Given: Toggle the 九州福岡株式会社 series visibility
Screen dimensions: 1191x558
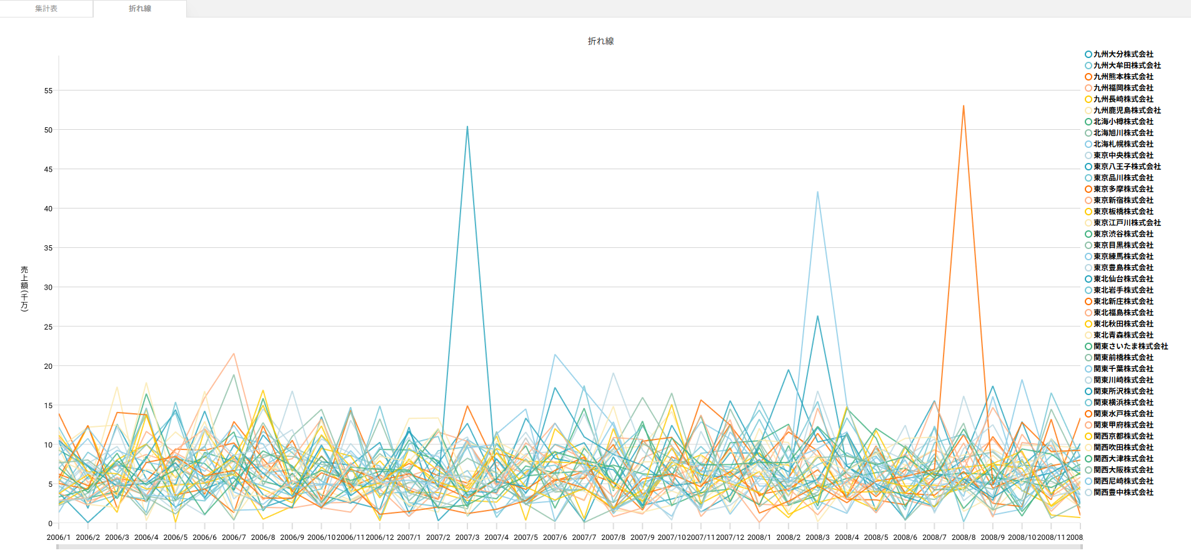Looking at the screenshot, I should point(1123,88).
